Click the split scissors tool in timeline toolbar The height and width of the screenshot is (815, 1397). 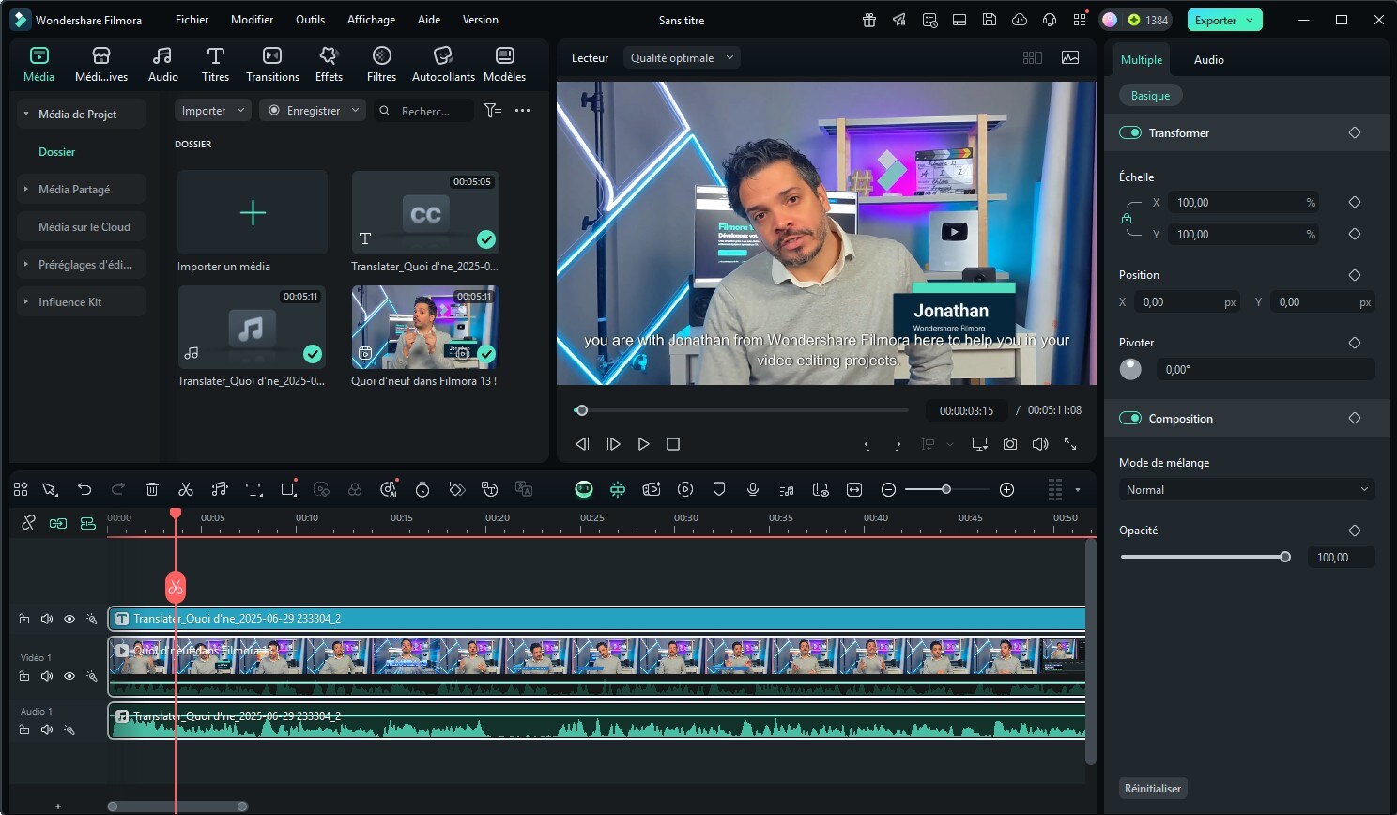(x=186, y=489)
